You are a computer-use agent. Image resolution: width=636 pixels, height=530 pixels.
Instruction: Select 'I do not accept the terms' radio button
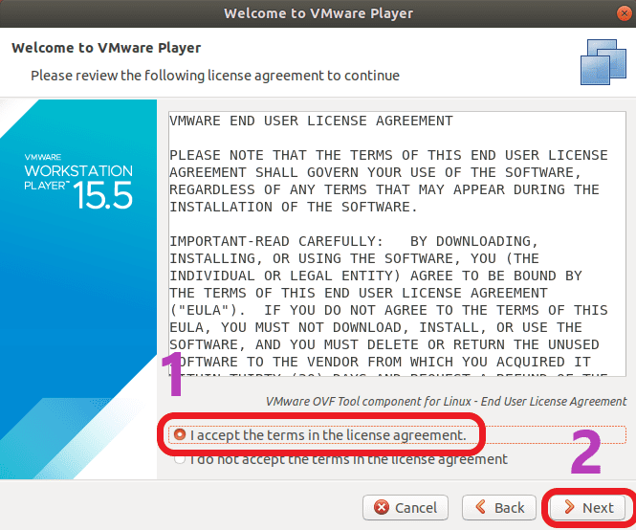tap(179, 459)
